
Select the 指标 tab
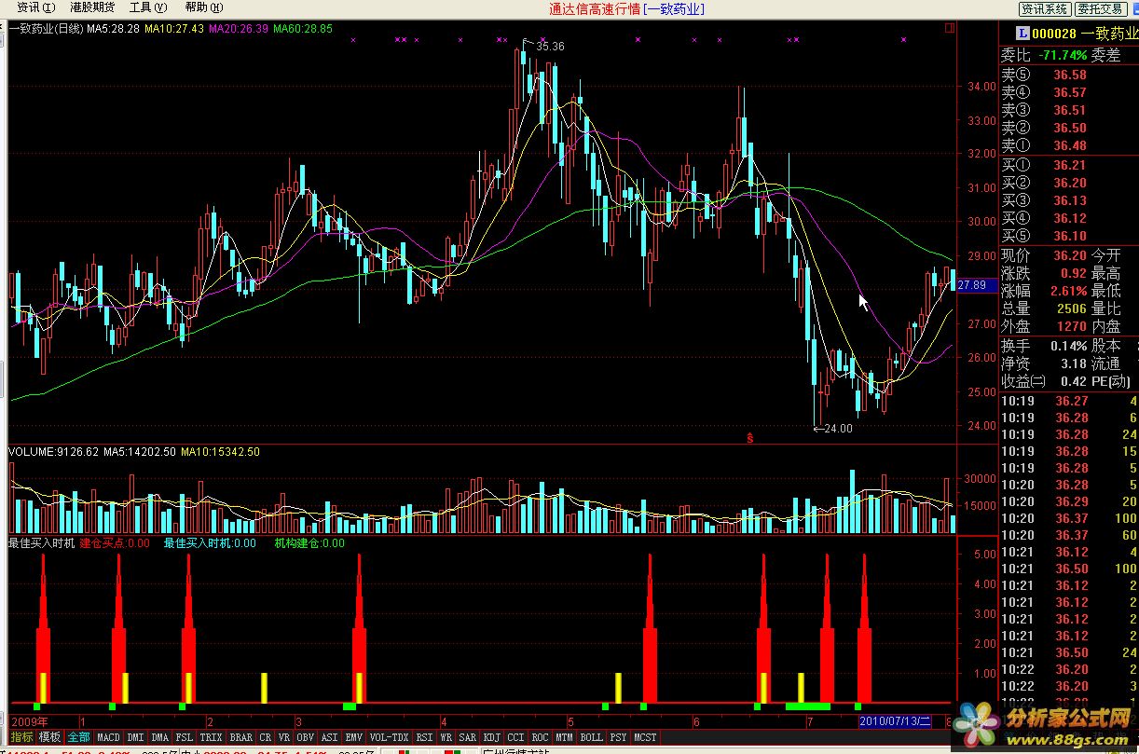point(21,737)
